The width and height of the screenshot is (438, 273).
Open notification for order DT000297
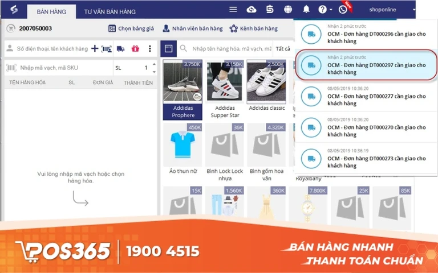coord(366,65)
